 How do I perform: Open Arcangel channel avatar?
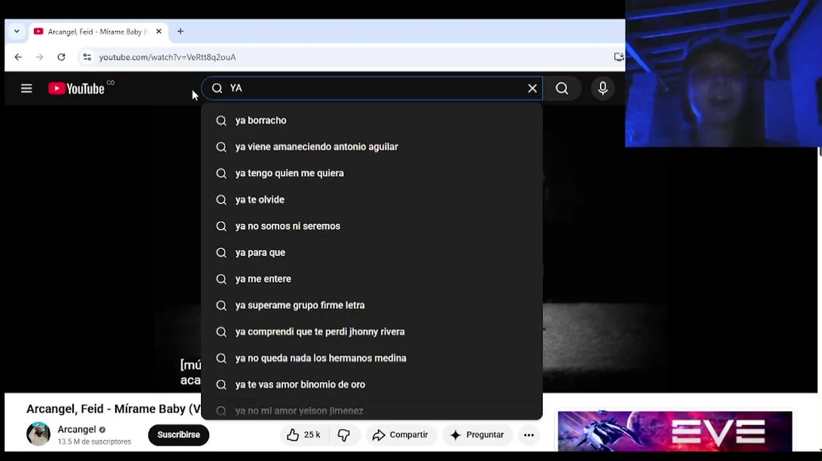(x=38, y=434)
